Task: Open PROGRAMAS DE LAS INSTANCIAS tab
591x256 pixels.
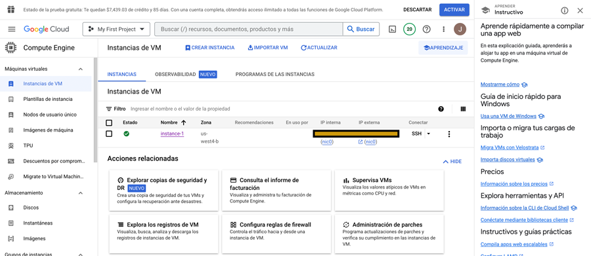Action: (274, 75)
